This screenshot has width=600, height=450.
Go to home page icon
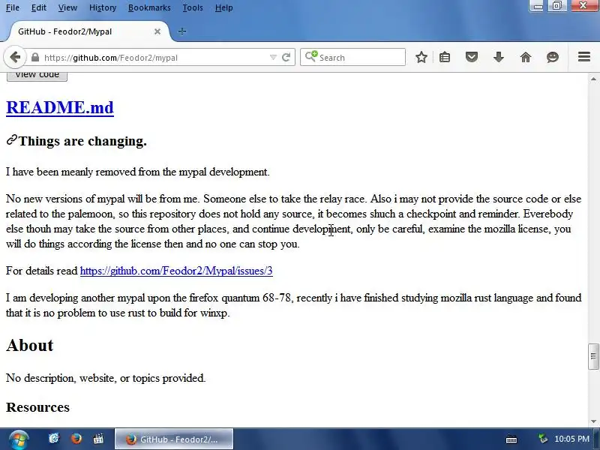(x=526, y=58)
